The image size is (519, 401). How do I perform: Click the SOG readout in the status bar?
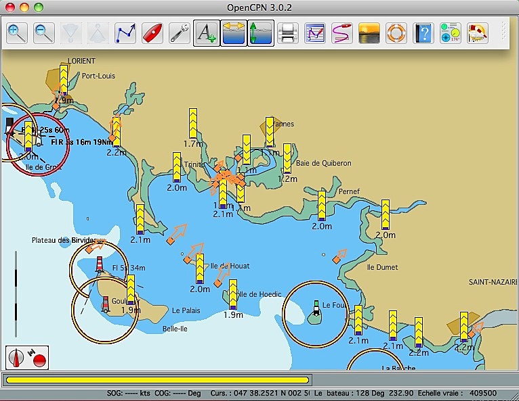tap(129, 394)
